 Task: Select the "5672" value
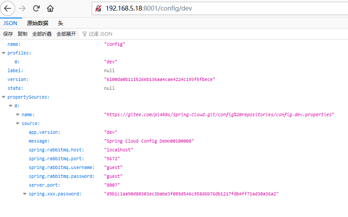112,159
